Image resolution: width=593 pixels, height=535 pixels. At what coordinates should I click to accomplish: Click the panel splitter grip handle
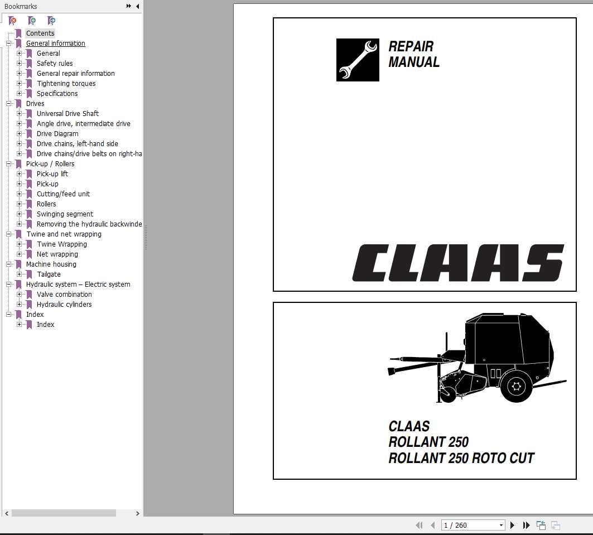point(146,238)
